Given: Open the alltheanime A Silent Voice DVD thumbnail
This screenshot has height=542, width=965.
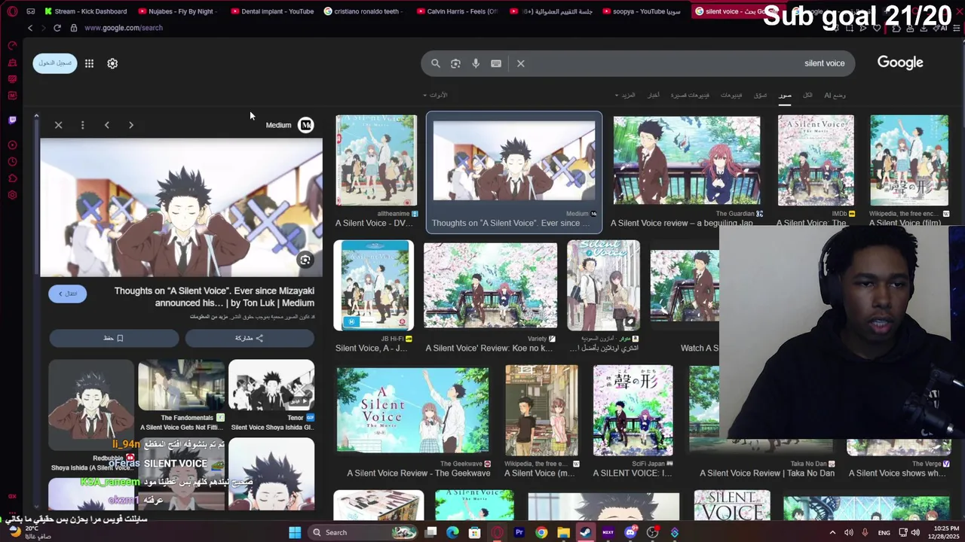Looking at the screenshot, I should pos(375,160).
